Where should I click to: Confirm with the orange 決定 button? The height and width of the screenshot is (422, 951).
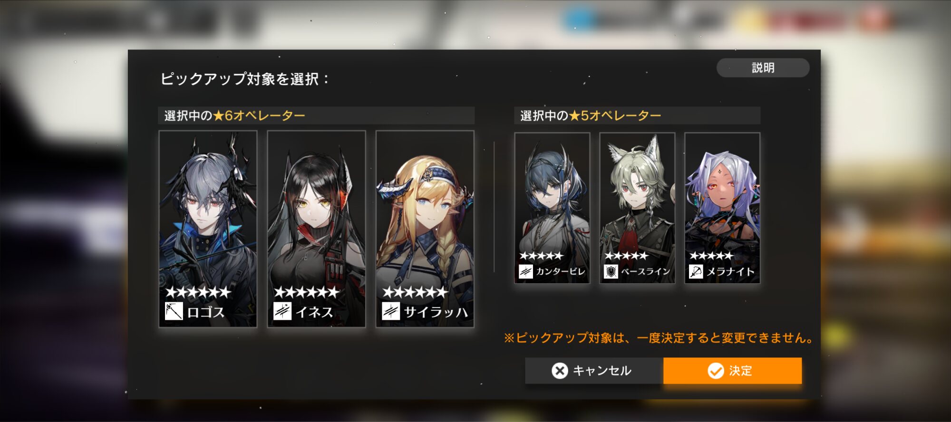(732, 371)
